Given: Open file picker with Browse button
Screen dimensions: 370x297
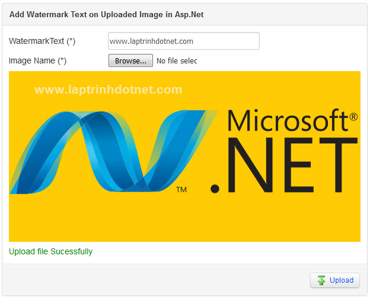Looking at the screenshot, I should click(130, 60).
